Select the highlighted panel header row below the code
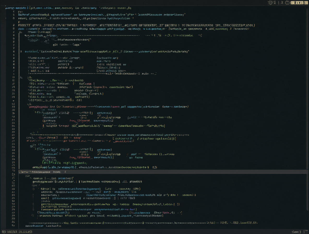This screenshot has width=309, height=234. 164,172
